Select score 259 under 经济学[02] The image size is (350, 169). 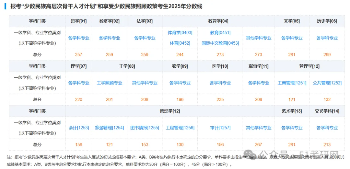pyautogui.click(x=110, y=55)
